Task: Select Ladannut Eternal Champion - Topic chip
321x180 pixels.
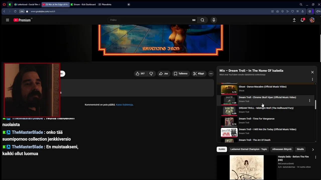Action: click(249, 149)
